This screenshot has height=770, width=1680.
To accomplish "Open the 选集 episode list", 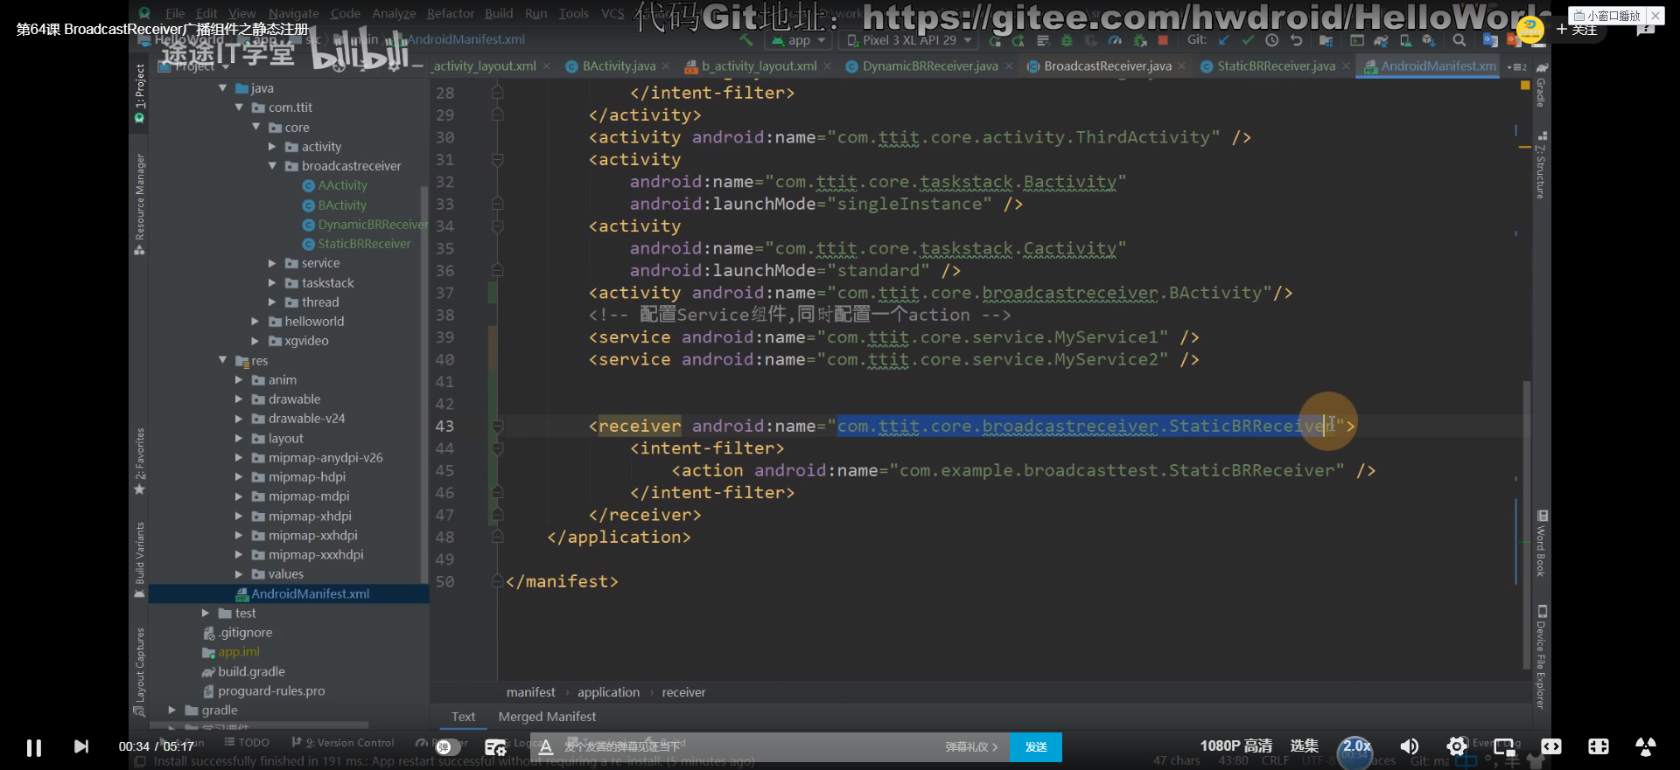I will (1304, 746).
